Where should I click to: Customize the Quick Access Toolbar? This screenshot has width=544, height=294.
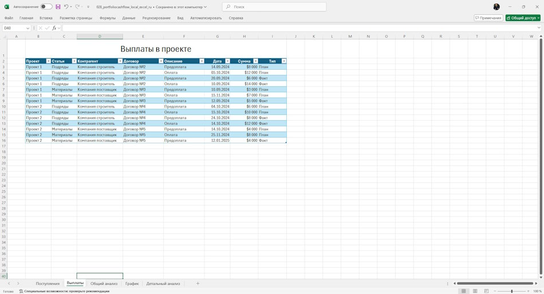click(88, 7)
